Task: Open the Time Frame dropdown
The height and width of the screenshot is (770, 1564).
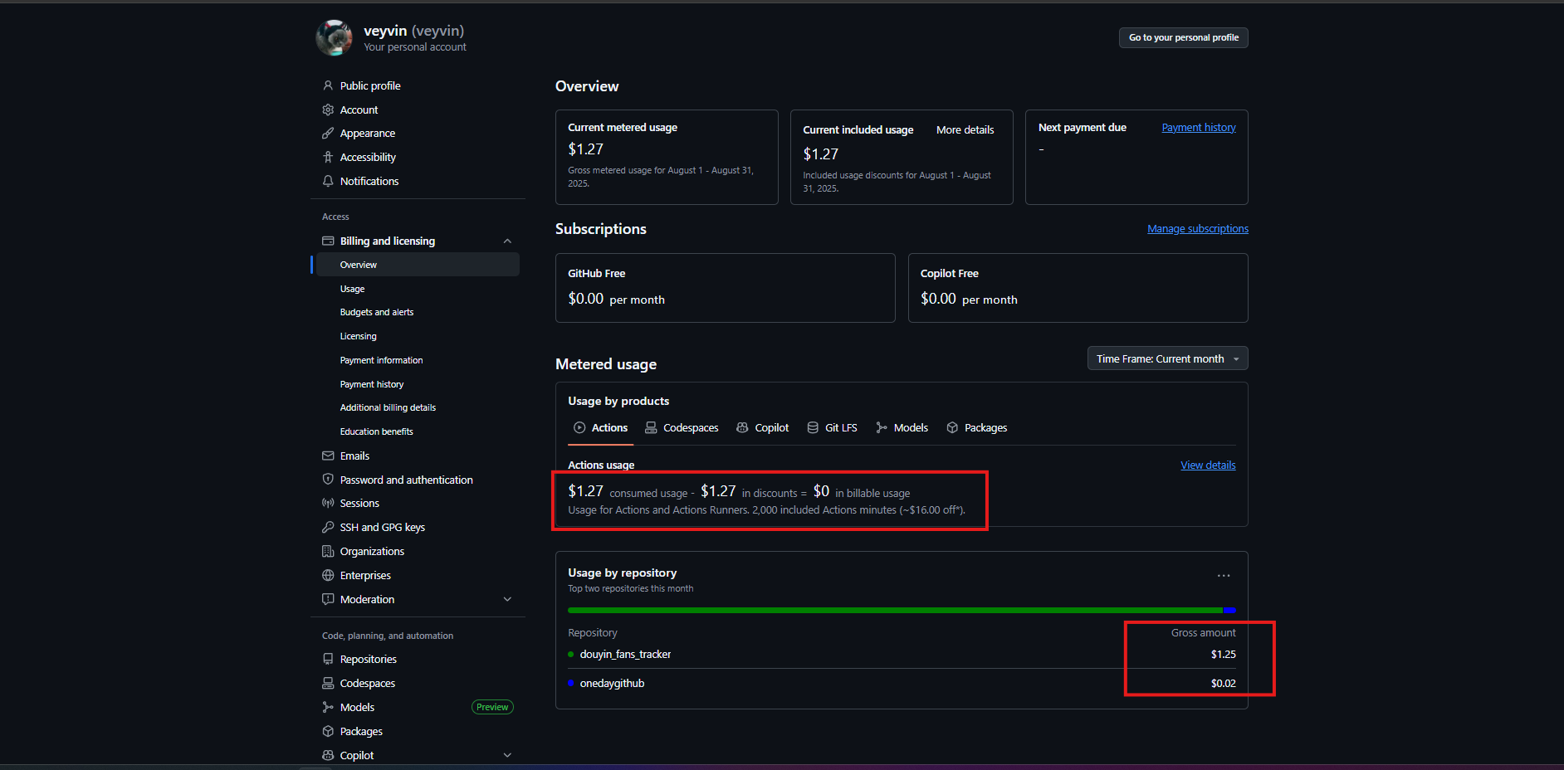Action: click(1166, 358)
